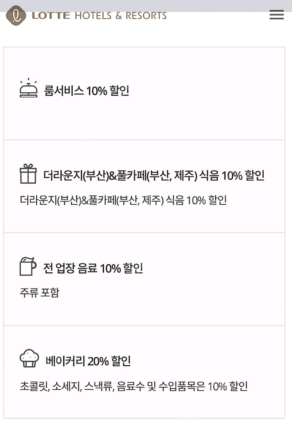
Task: Click blank area right of 베이커리 20% heading
Action: click(x=205, y=361)
